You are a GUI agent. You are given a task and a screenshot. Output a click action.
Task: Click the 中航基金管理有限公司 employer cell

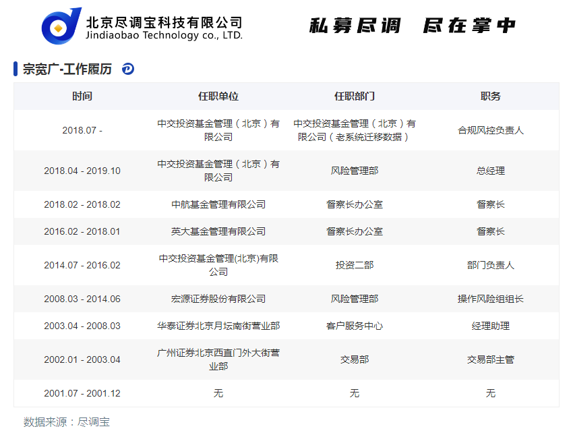(218, 204)
